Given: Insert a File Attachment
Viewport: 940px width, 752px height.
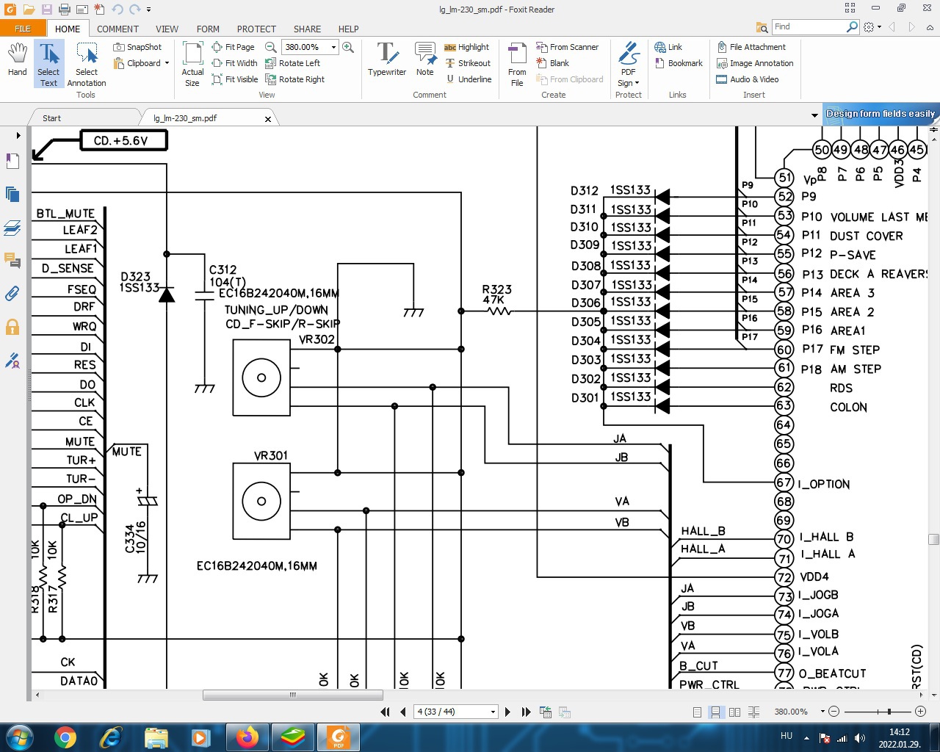Looking at the screenshot, I should (x=751, y=47).
